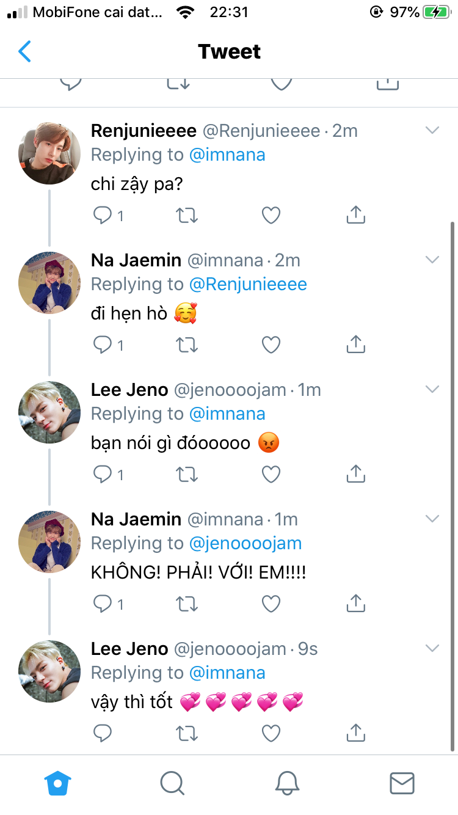The image size is (458, 815).
Task: Open the dropdown chevron on Jeno's 9s tweet
Action: [432, 648]
